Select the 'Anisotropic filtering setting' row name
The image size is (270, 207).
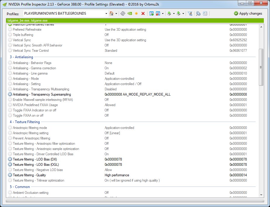pos(31,133)
